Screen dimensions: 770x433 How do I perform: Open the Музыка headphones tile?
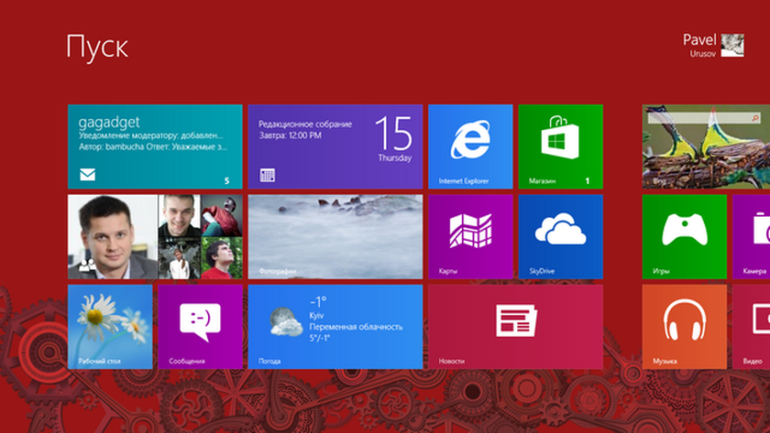pyautogui.click(x=684, y=326)
